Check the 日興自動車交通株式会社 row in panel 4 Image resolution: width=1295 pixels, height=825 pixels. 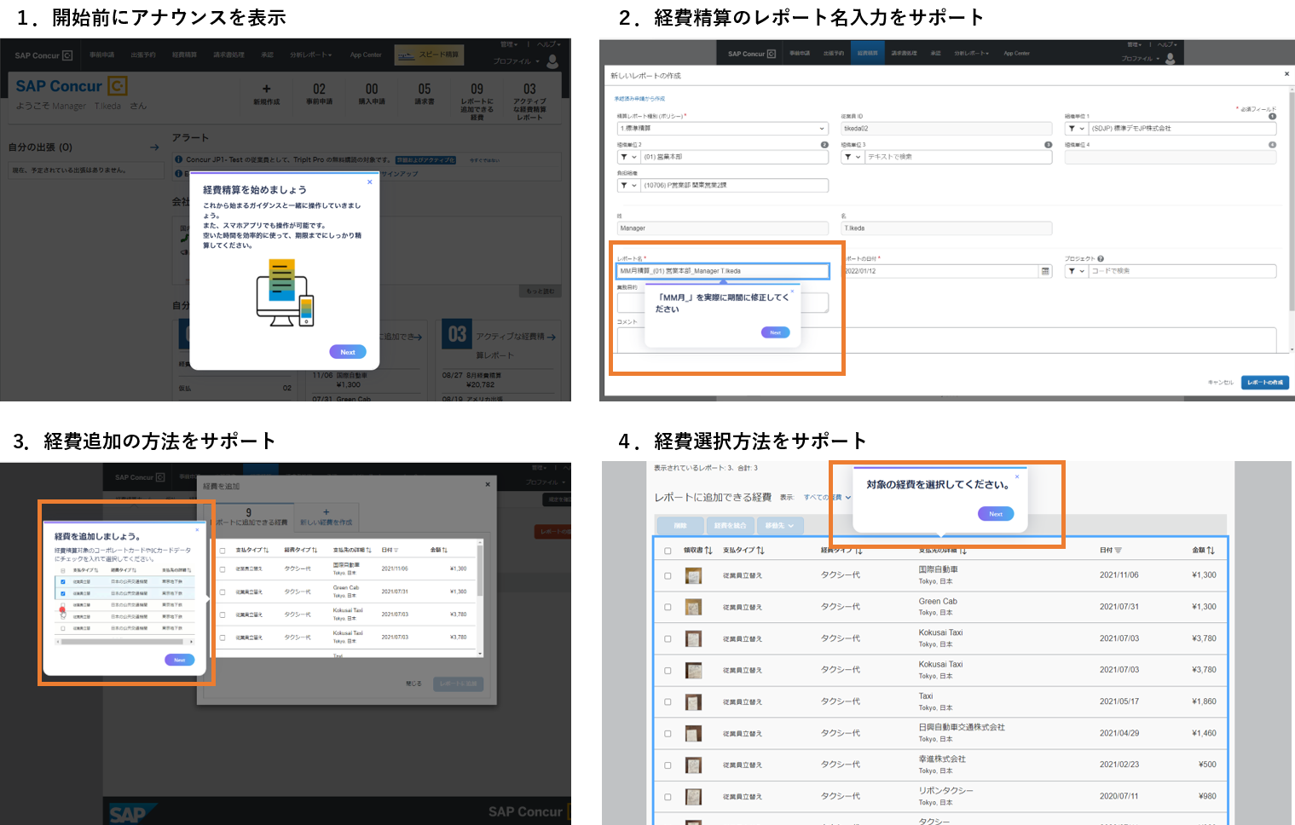point(668,734)
